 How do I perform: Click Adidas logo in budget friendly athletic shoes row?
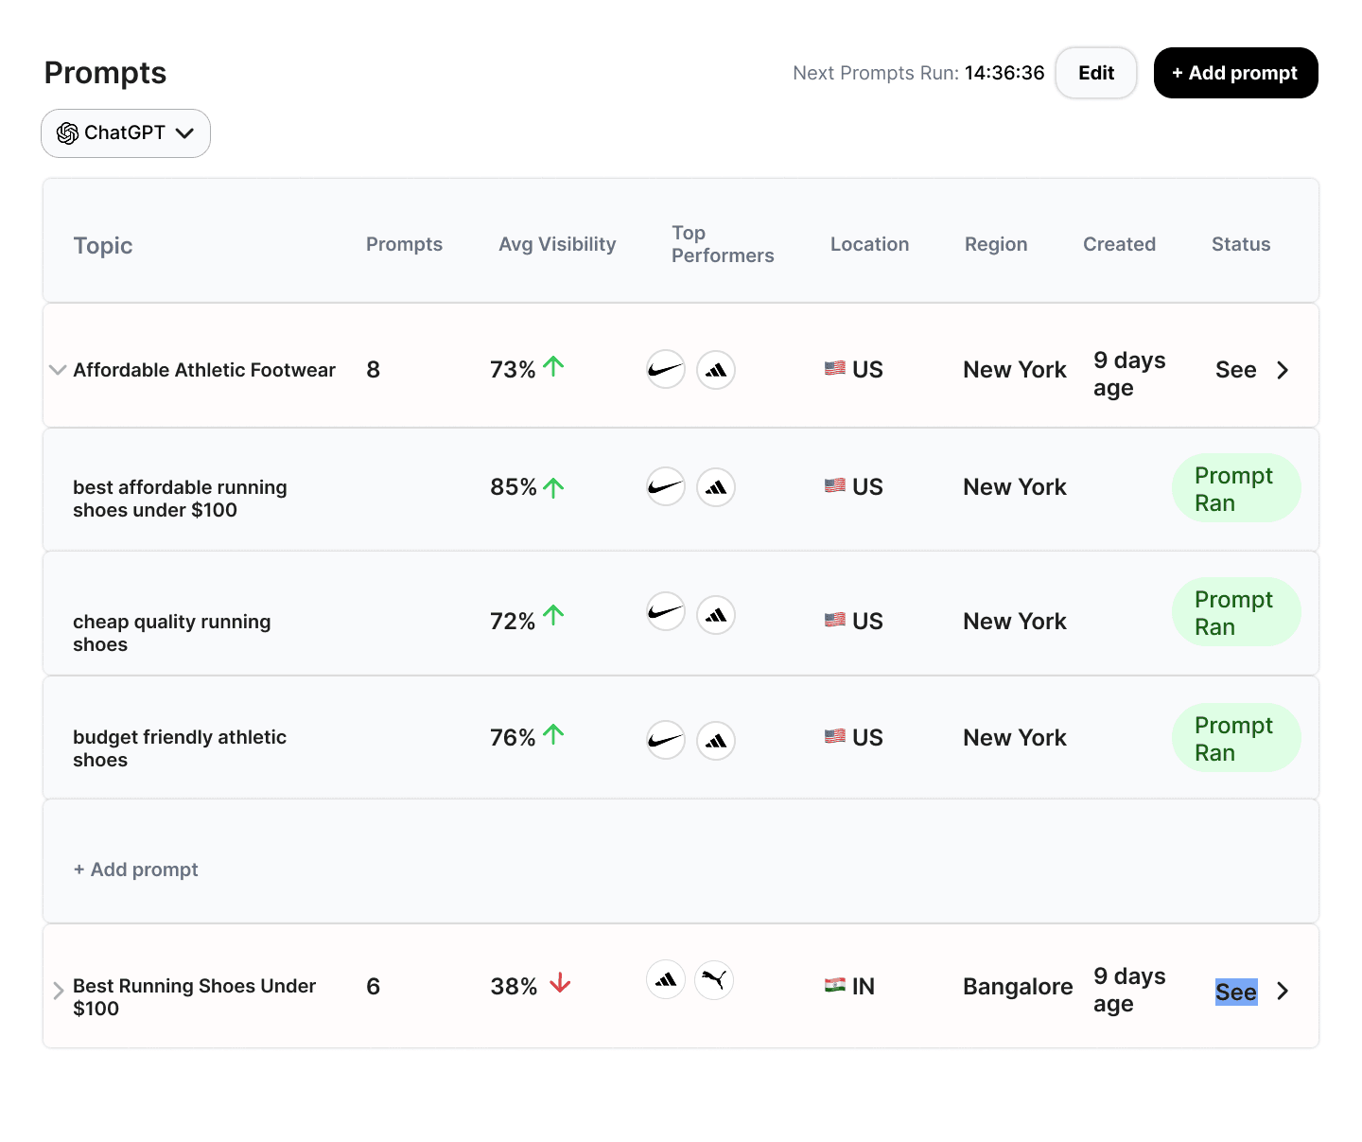point(716,740)
